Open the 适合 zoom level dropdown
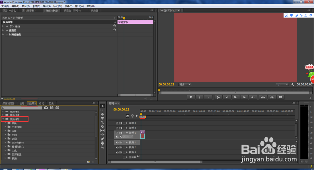The height and width of the screenshot is (170, 314). pos(185,85)
